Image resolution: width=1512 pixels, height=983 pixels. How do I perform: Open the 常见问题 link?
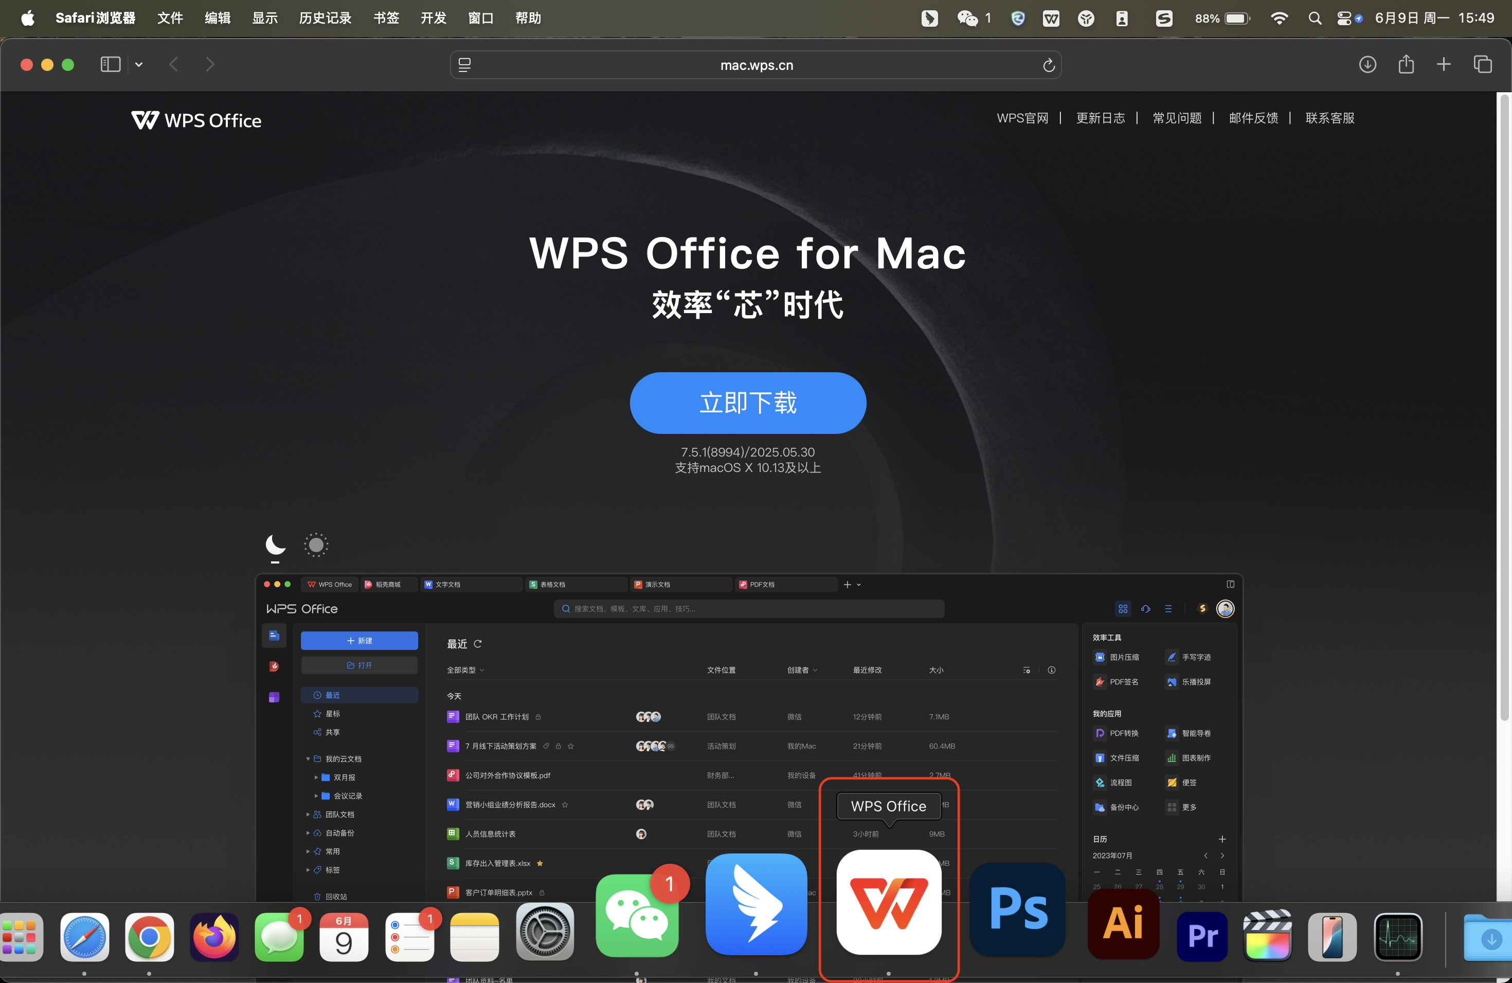[1177, 118]
